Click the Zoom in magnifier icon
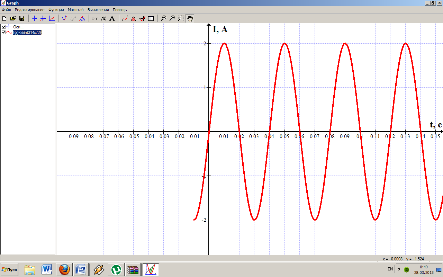This screenshot has height=277, width=443. (164, 19)
